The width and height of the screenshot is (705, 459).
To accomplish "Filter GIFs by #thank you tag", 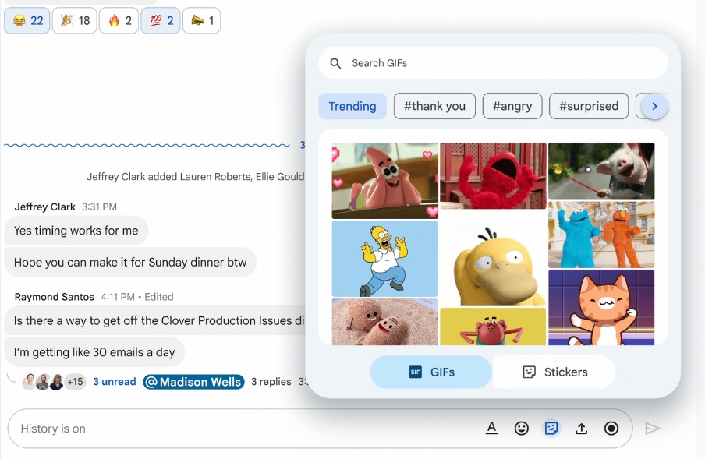I will [x=434, y=106].
